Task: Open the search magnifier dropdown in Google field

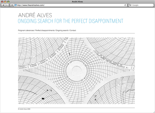Action: [x=130, y=5]
